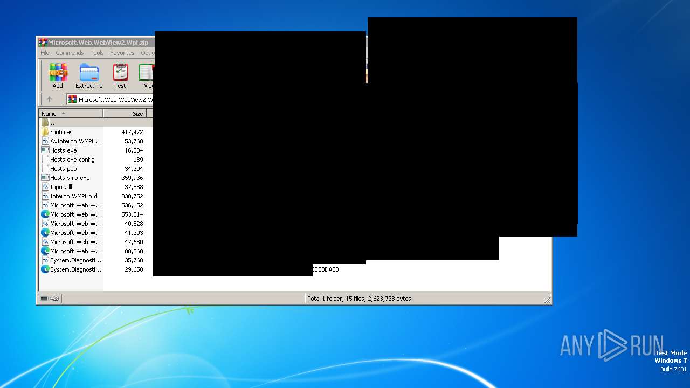Screen dimensions: 690x388
Task: Click the WinRAR icon in the title bar
Action: [x=43, y=43]
